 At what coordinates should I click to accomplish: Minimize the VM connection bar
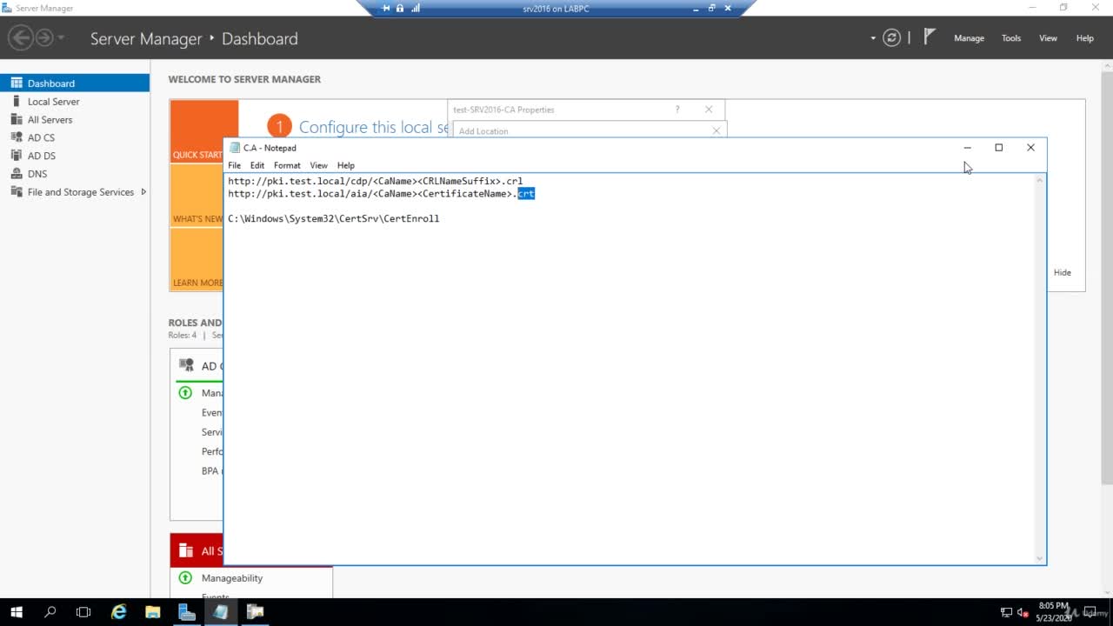click(x=696, y=8)
